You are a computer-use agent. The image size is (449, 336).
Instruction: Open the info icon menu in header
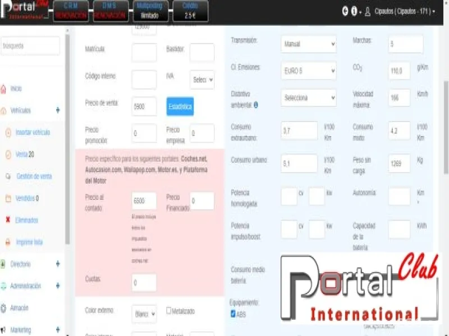click(354, 11)
